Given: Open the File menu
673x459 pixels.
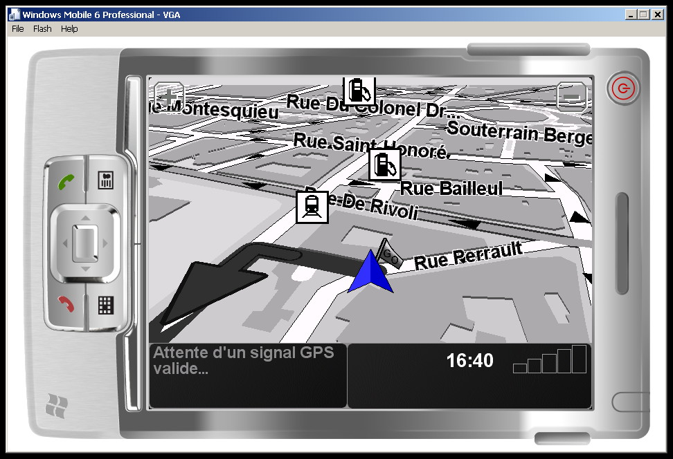Looking at the screenshot, I should click(x=18, y=29).
